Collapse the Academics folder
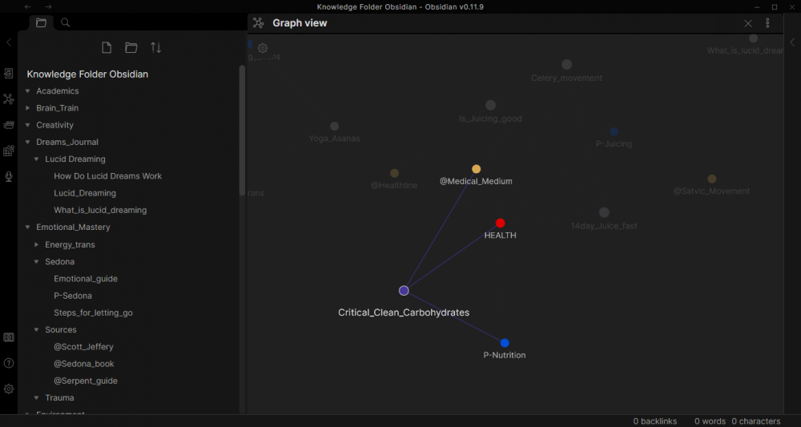 tap(27, 91)
